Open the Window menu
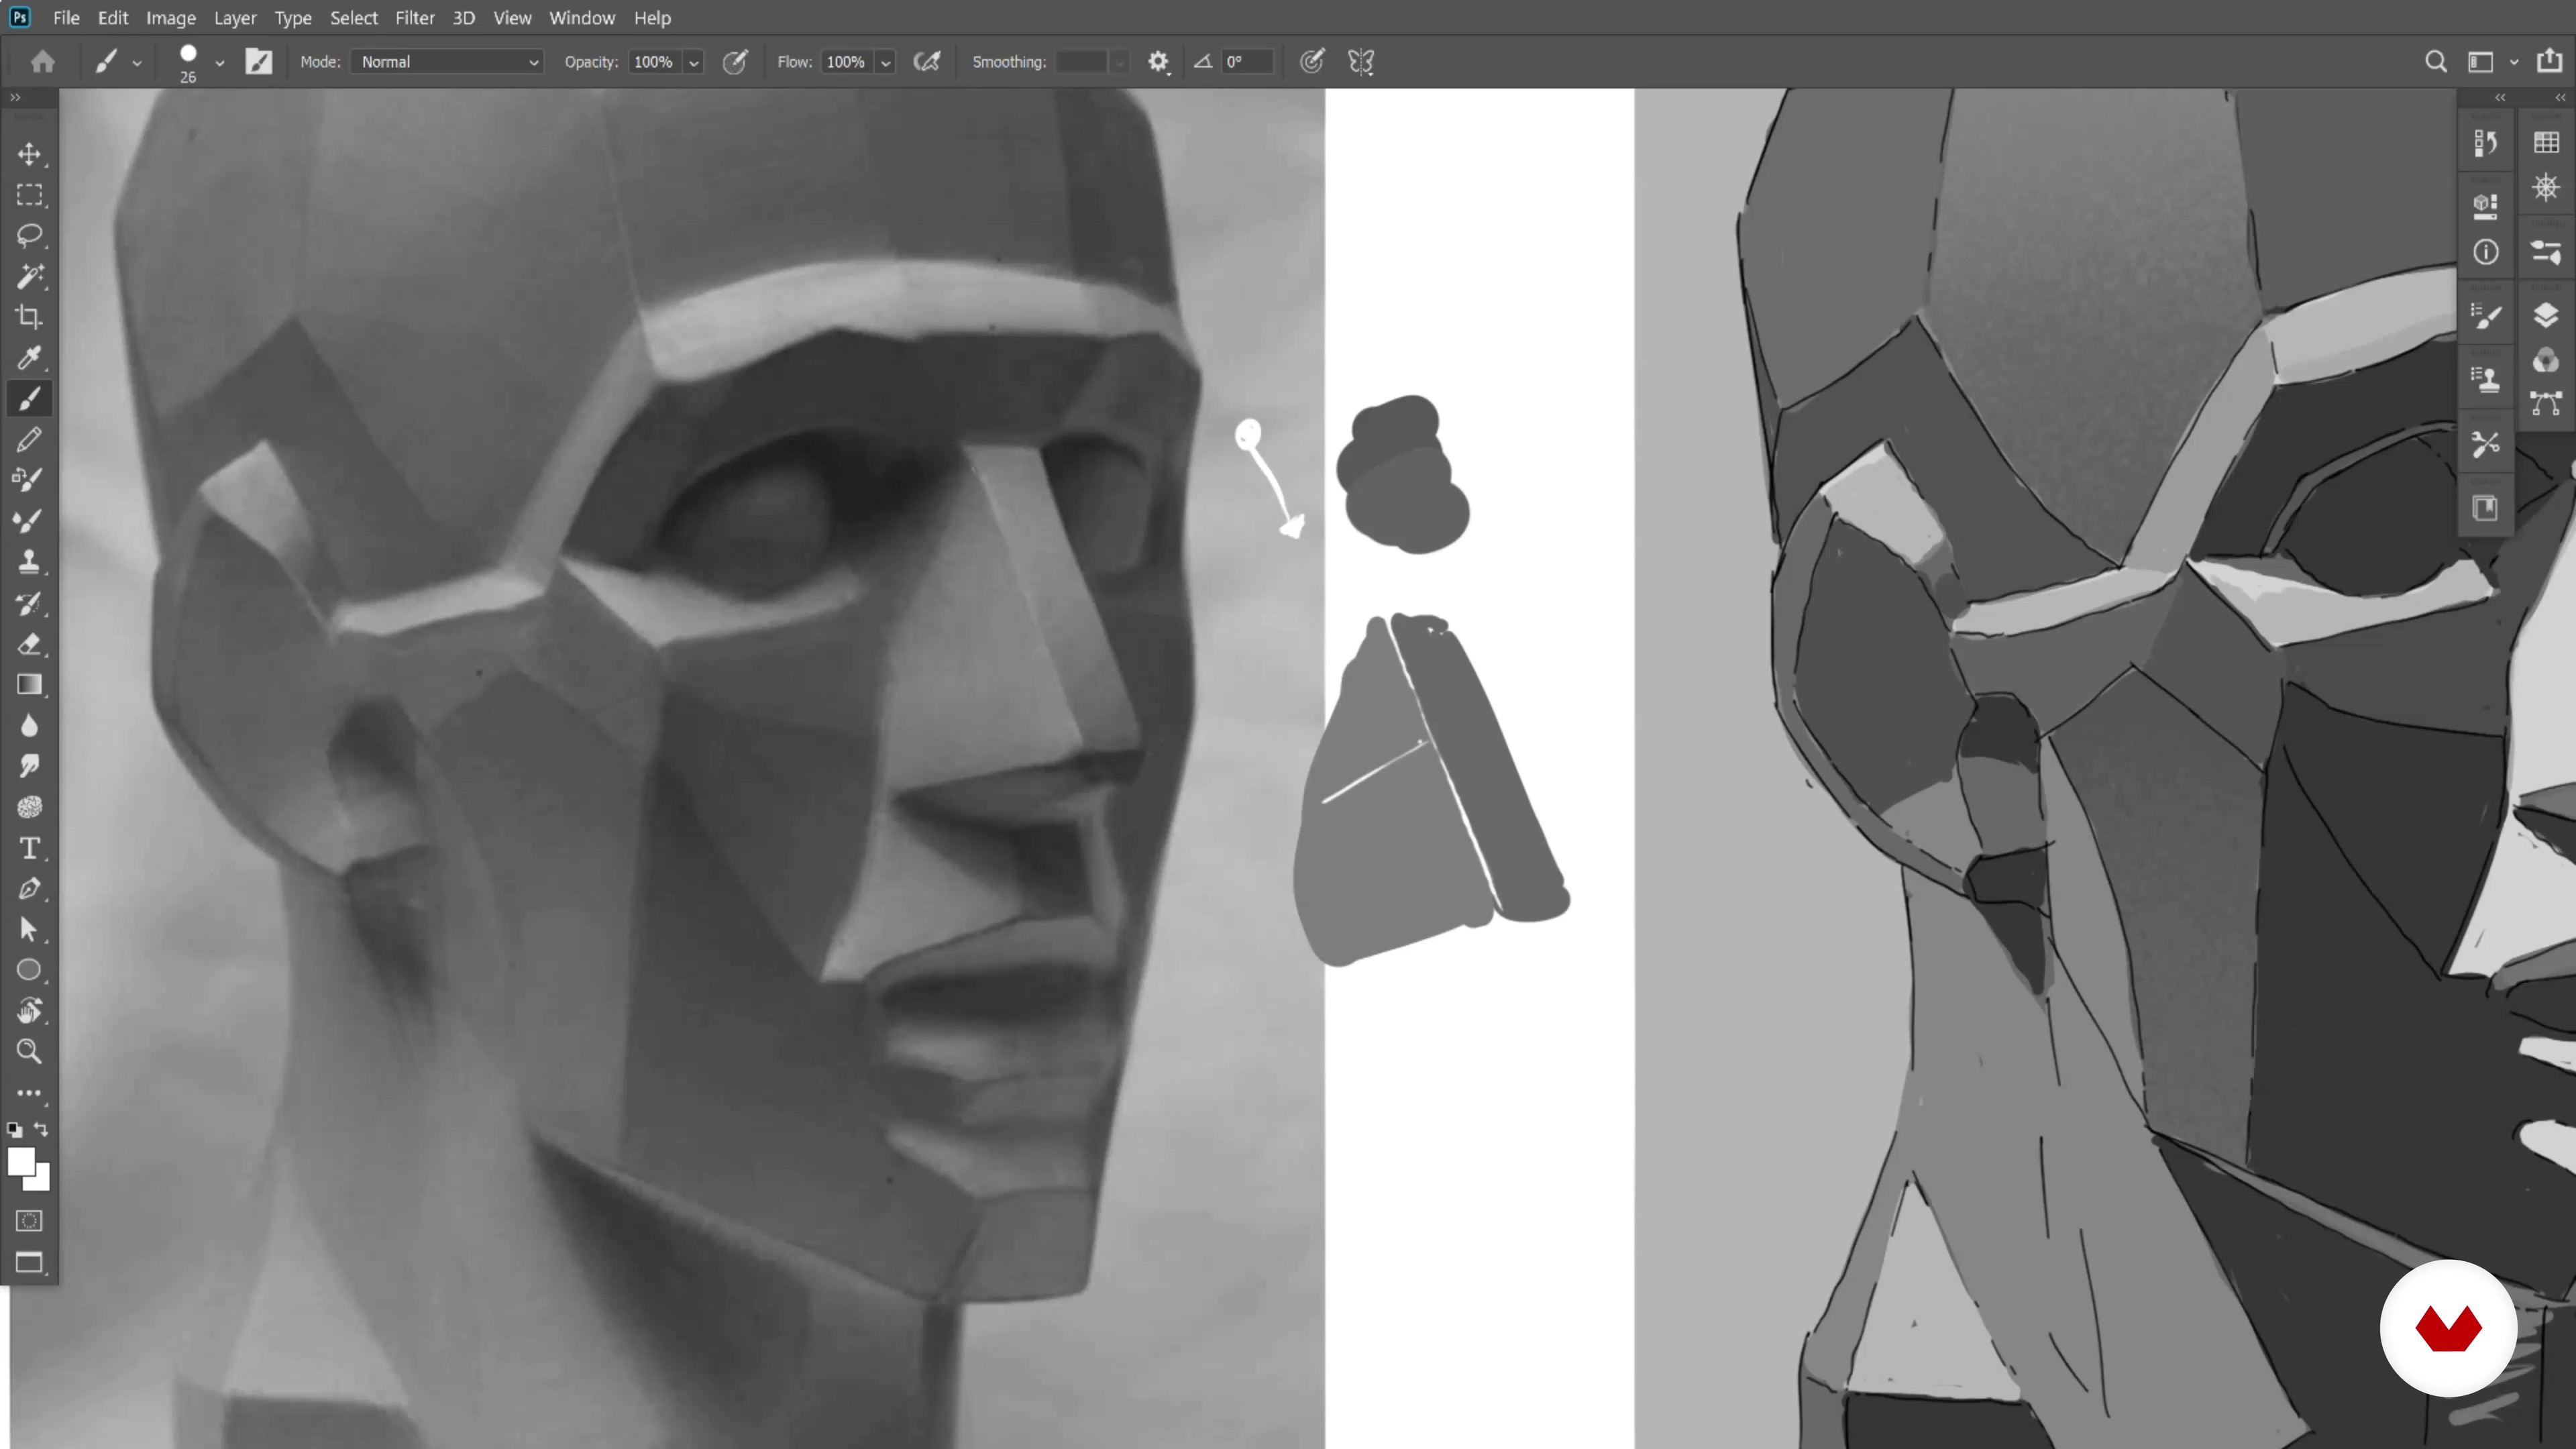Image resolution: width=2576 pixels, height=1449 pixels. 581,18
